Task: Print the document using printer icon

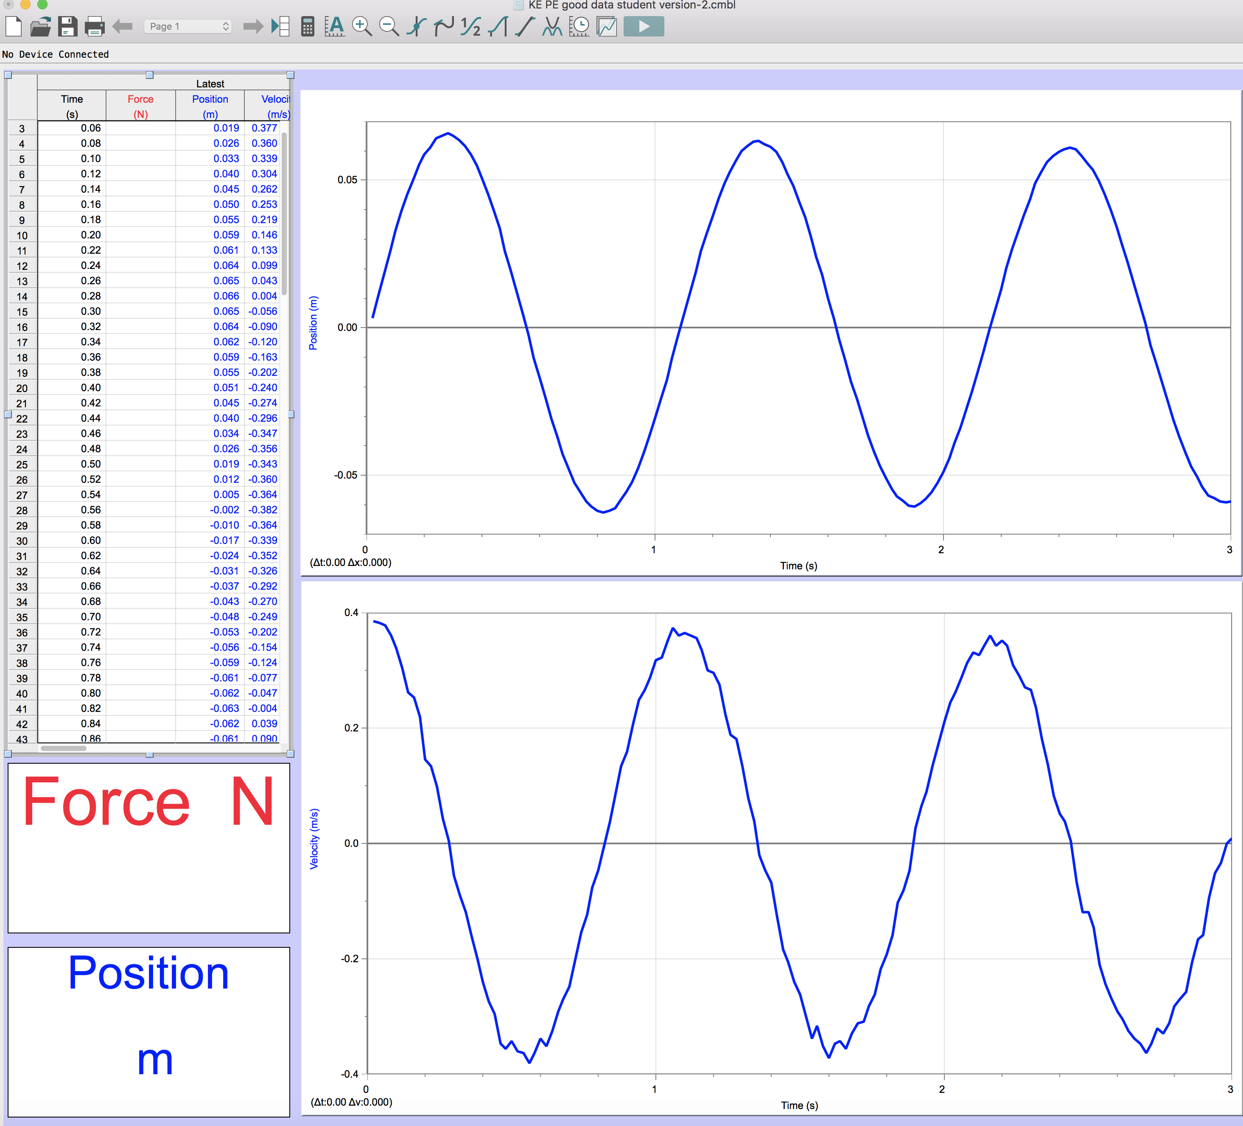Action: pos(94,26)
